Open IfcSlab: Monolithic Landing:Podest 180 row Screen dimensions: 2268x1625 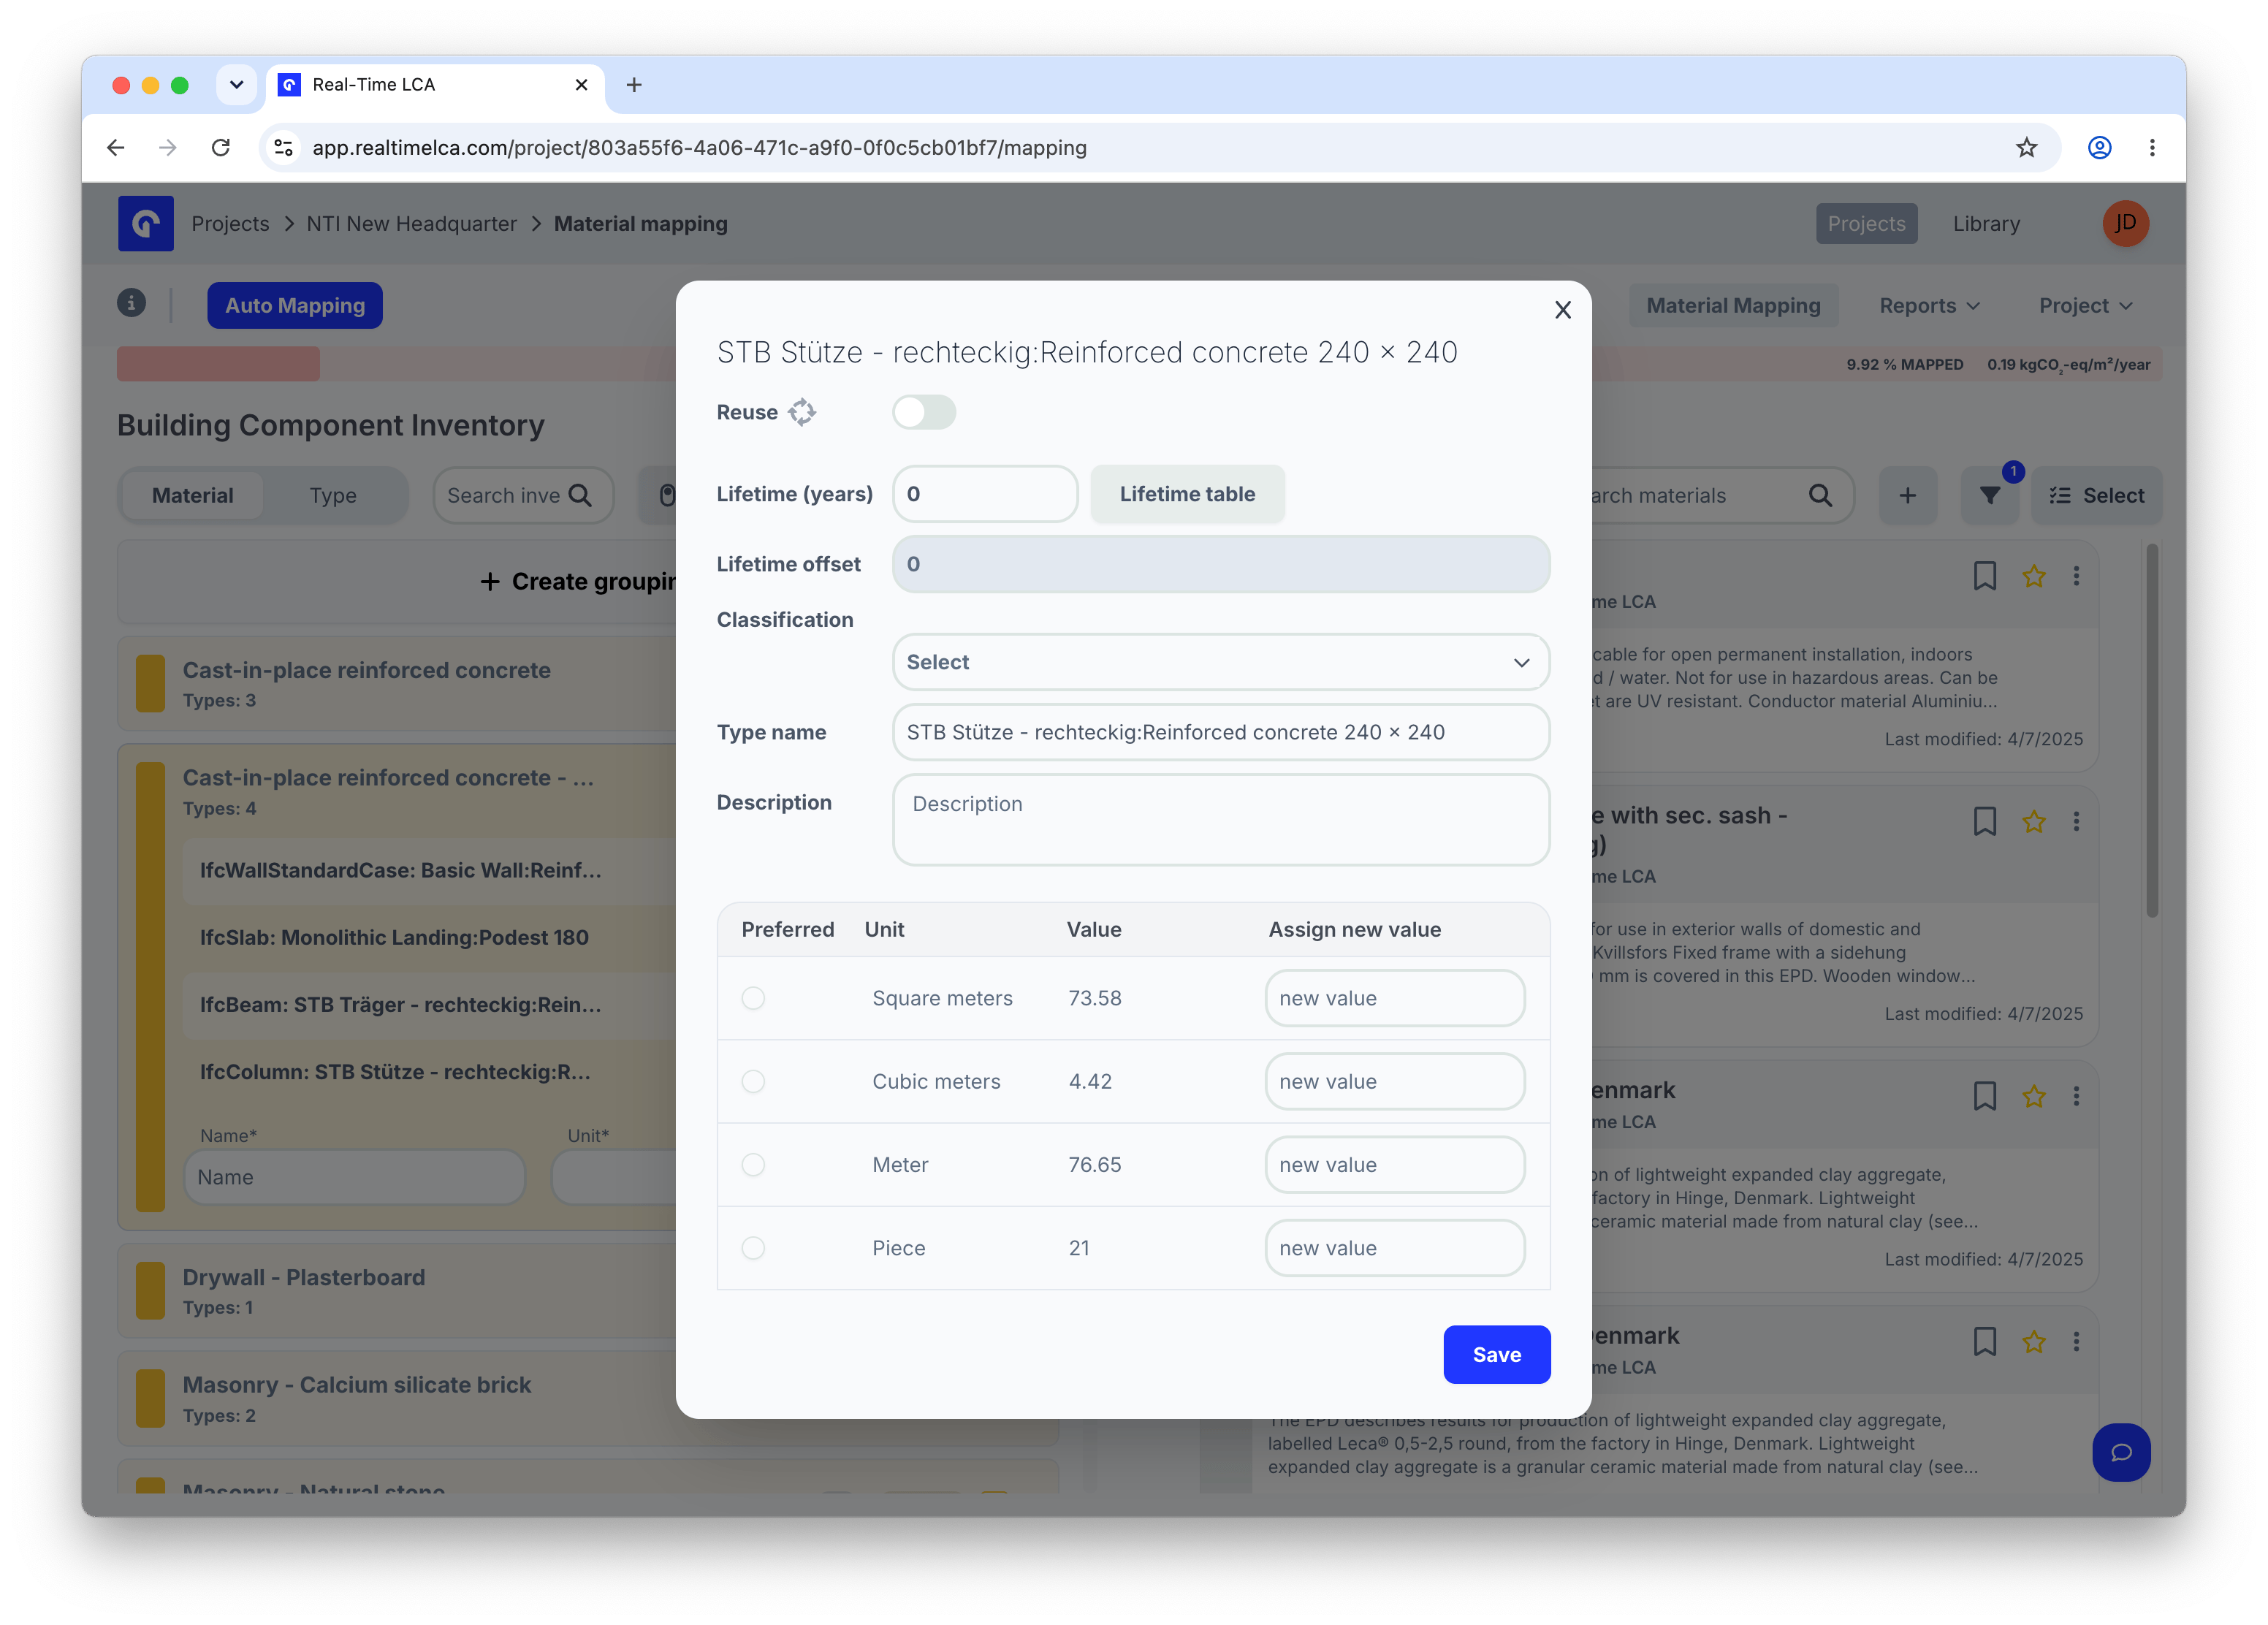430,938
